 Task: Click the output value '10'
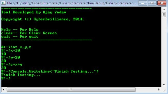tap(4, 54)
